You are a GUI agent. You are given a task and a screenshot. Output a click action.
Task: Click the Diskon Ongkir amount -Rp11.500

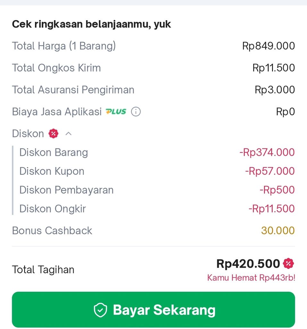[272, 209]
